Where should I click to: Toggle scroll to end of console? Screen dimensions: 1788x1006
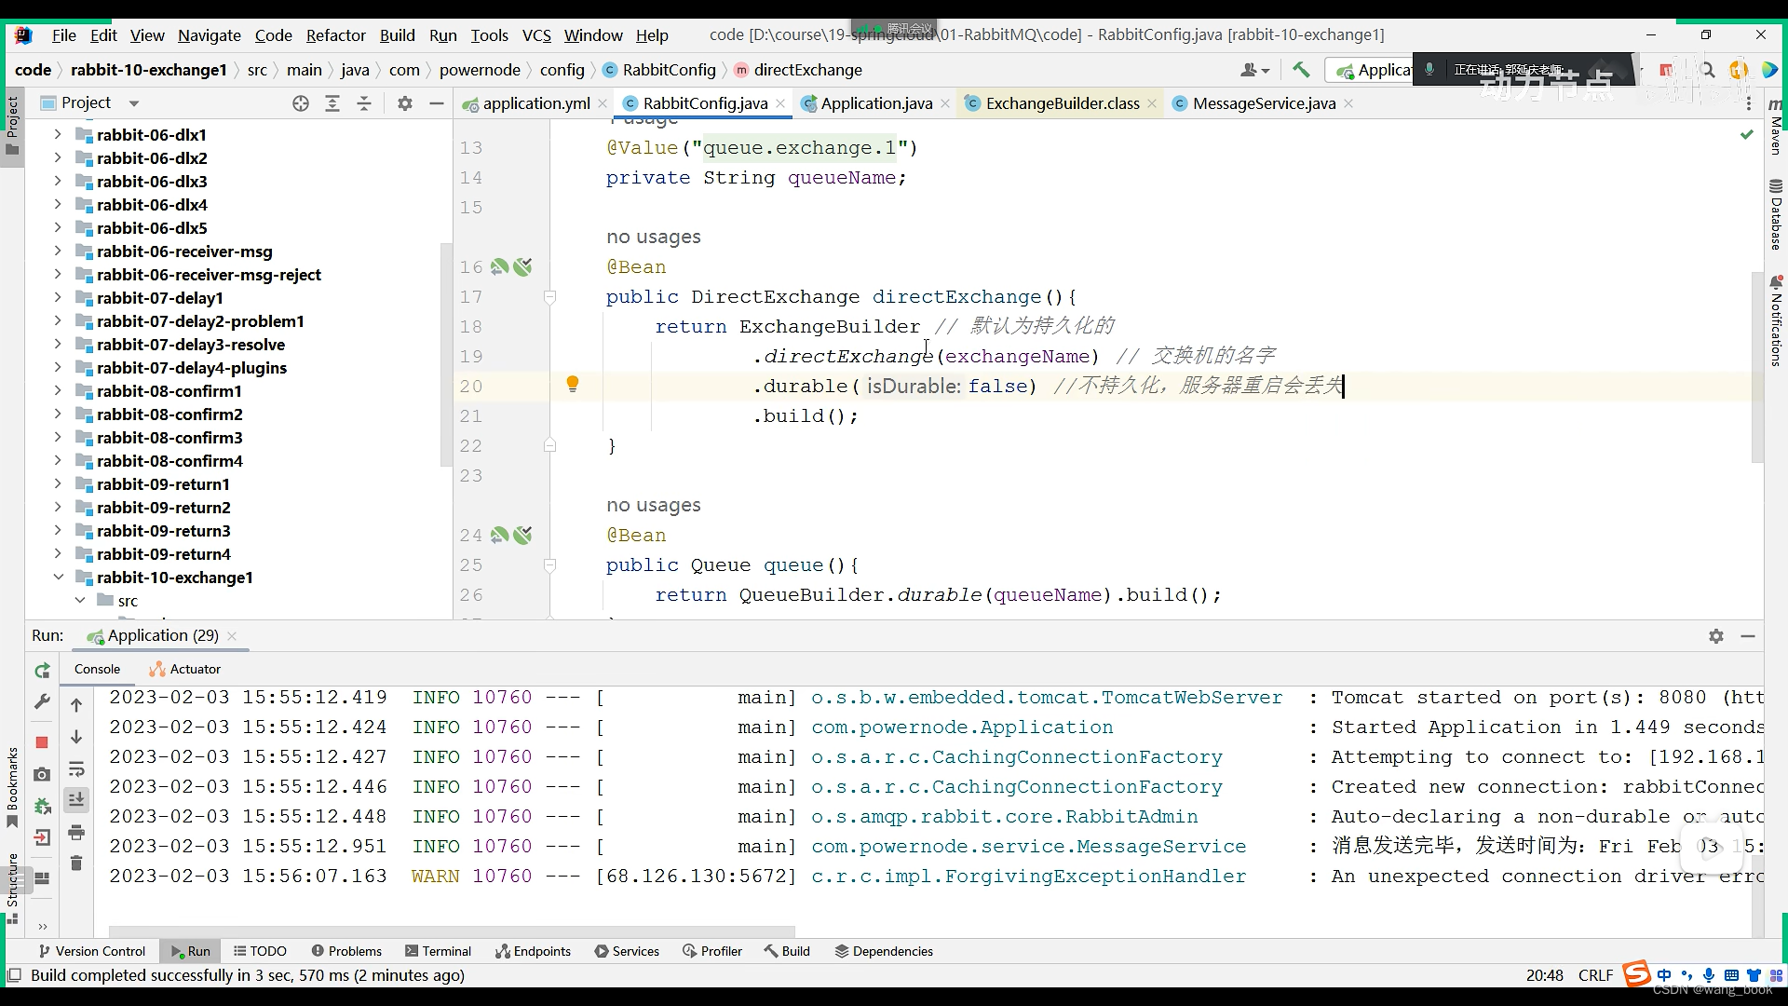(x=76, y=800)
